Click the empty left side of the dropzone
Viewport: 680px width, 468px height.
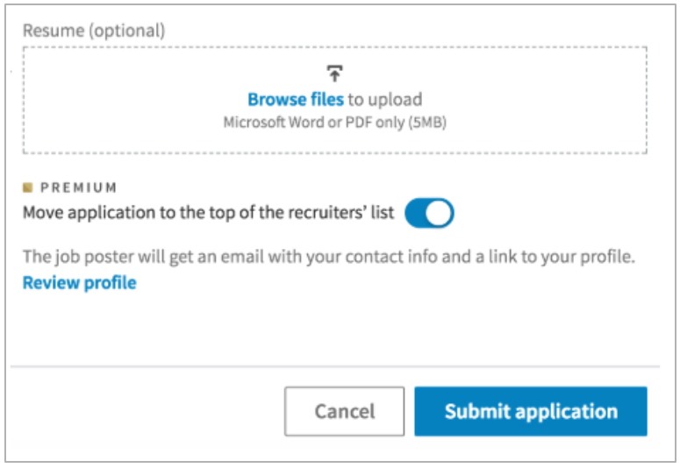point(121,100)
